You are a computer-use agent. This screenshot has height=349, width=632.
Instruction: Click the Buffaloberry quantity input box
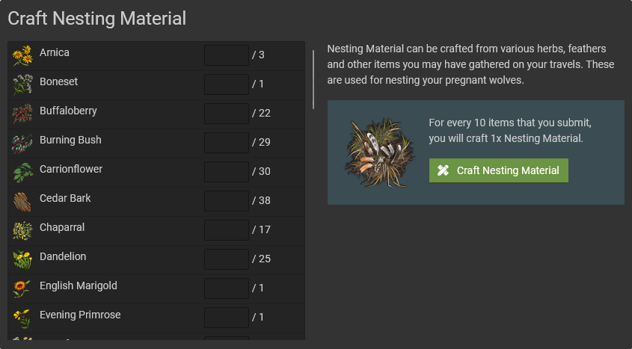click(x=226, y=114)
